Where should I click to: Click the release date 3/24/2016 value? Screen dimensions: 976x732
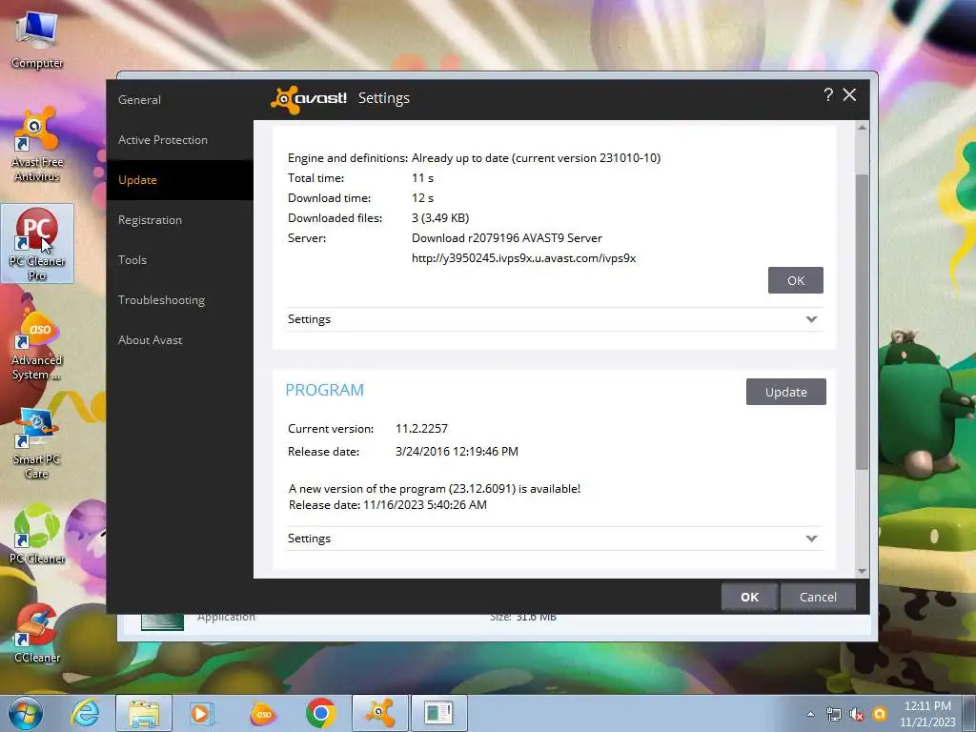(457, 452)
